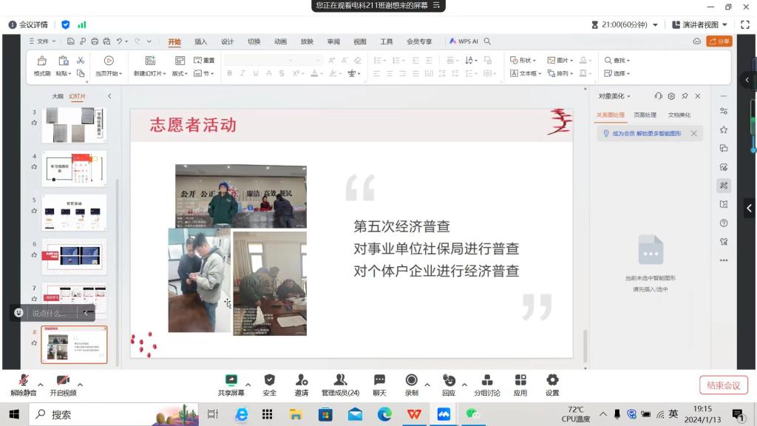Select slide 6 thumbnail in the panel

74,256
